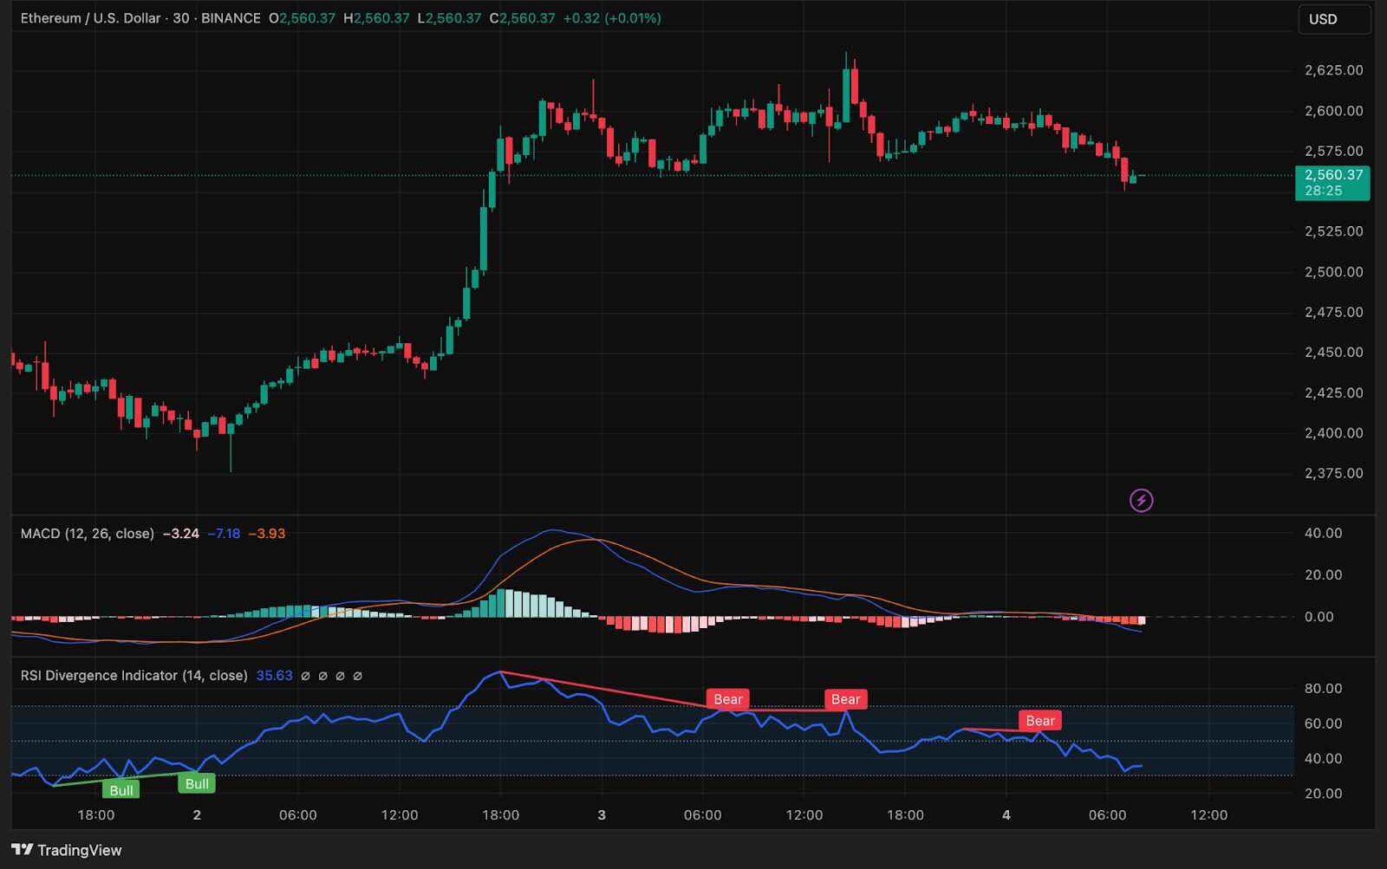
Task: Click the RSI value 35.63
Action: tap(274, 675)
